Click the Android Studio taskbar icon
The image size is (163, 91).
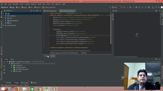pyautogui.click(x=47, y=89)
